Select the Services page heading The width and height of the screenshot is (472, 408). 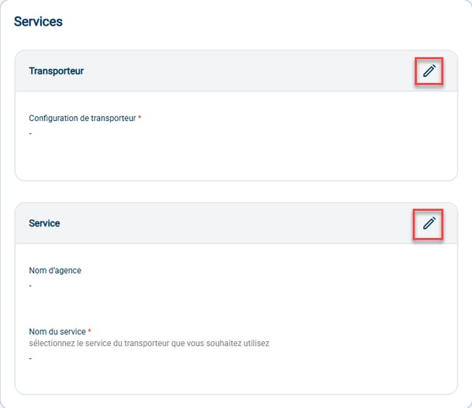(x=38, y=22)
